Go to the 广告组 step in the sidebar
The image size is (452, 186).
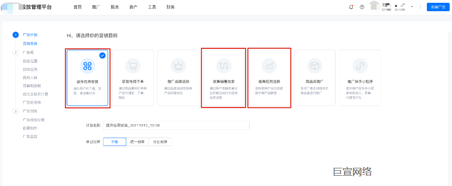(x=28, y=53)
